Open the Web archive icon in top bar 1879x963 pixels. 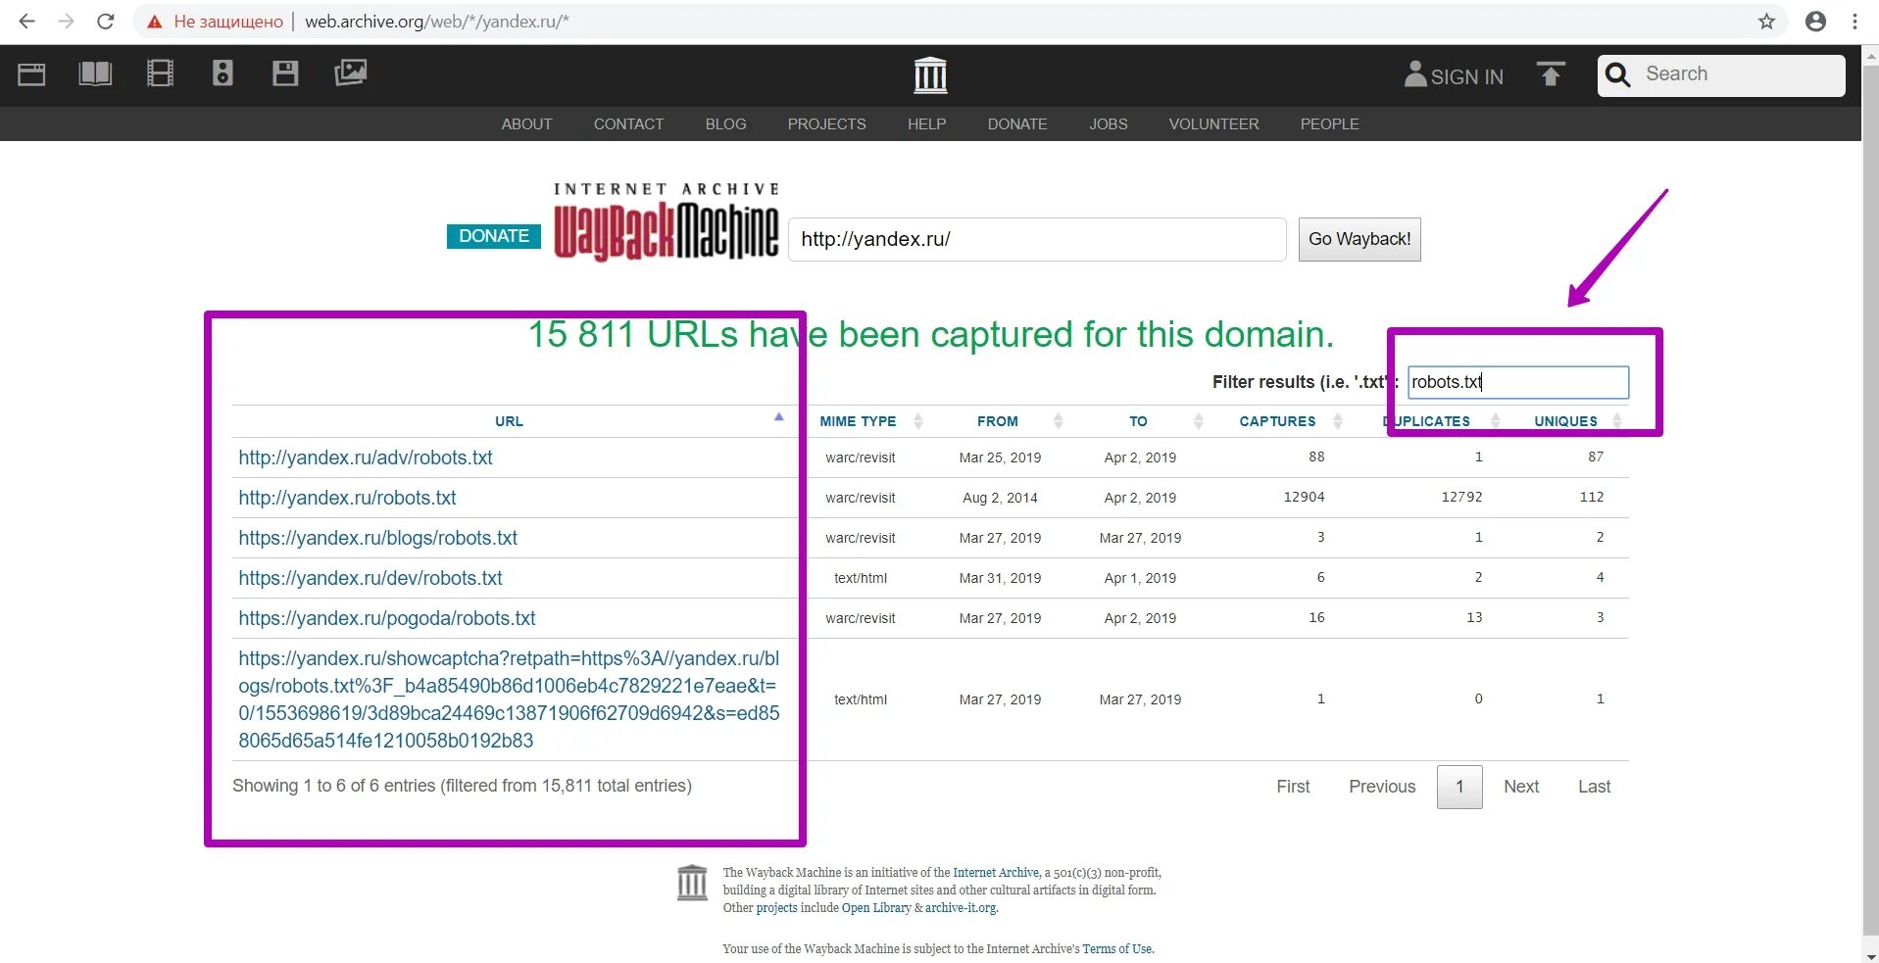(x=31, y=73)
